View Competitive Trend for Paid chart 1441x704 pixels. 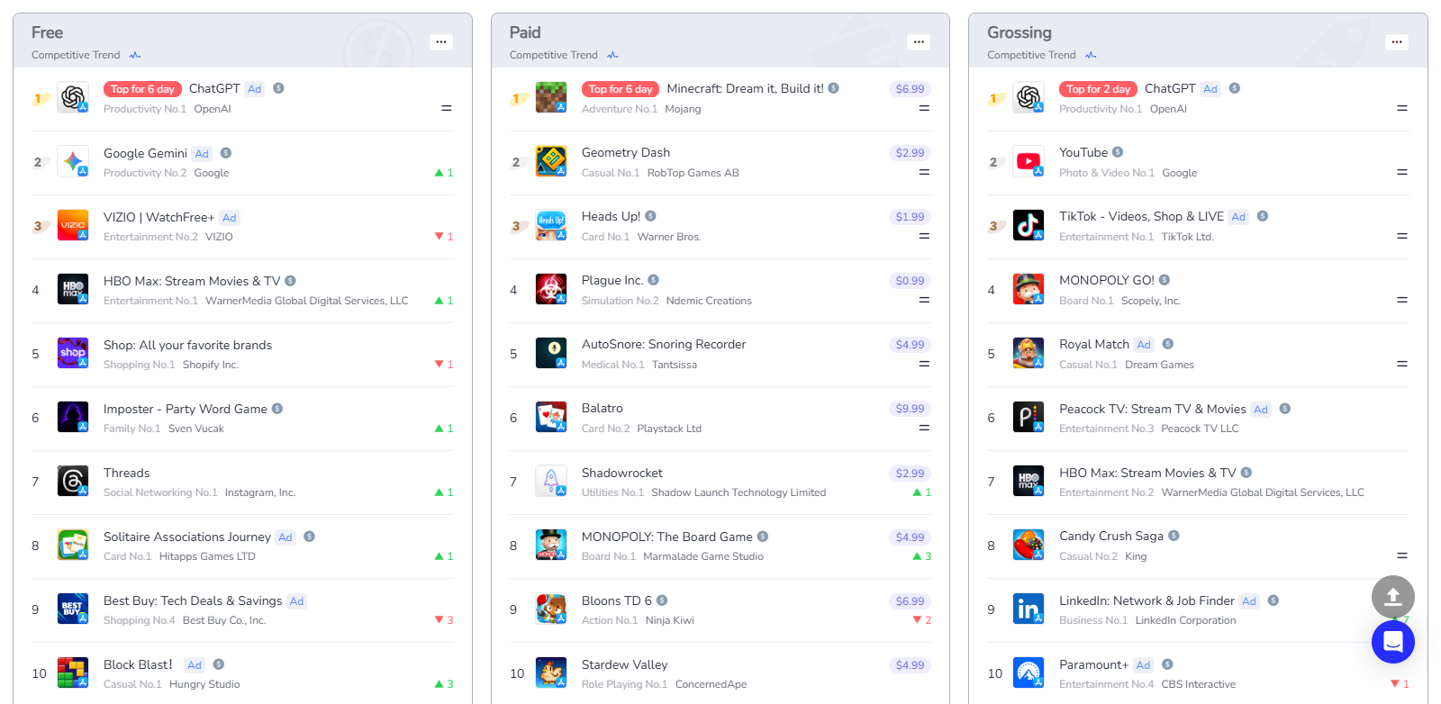564,55
